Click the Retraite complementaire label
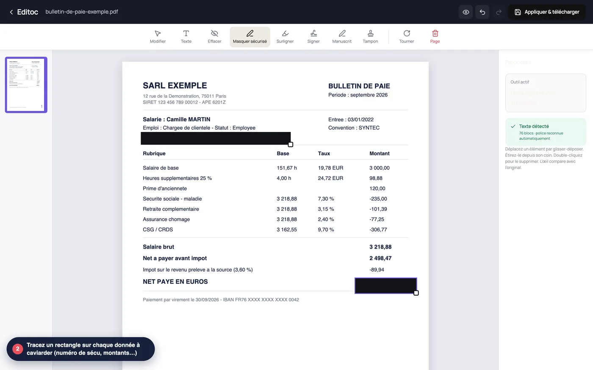The height and width of the screenshot is (370, 593). click(x=171, y=209)
